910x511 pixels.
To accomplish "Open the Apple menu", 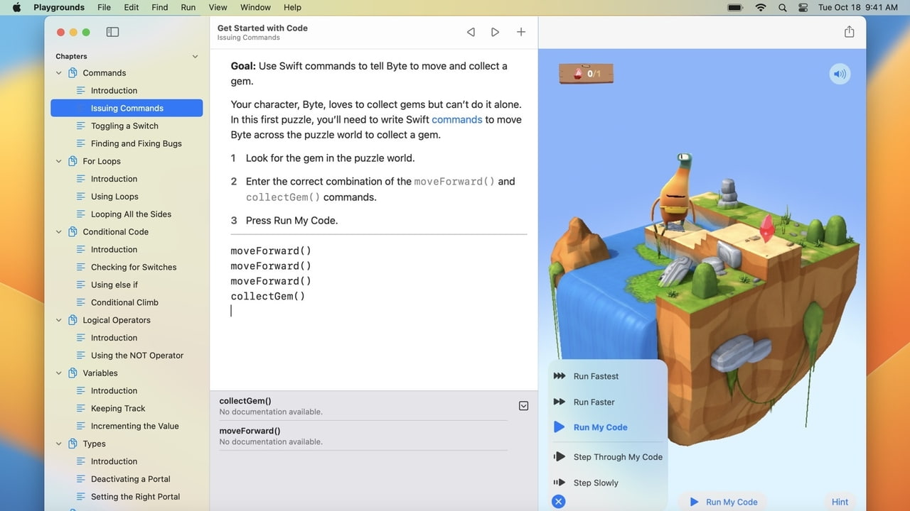I will point(16,7).
